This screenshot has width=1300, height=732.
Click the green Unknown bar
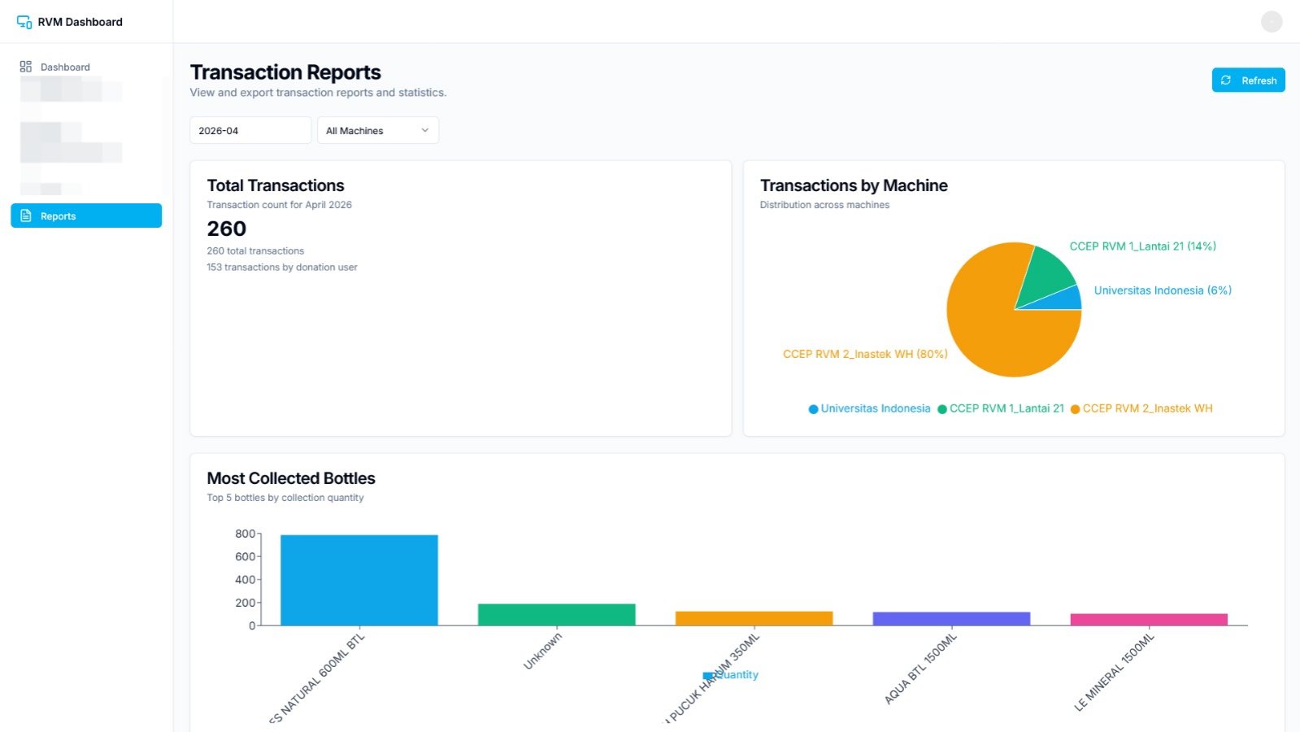pyautogui.click(x=557, y=615)
